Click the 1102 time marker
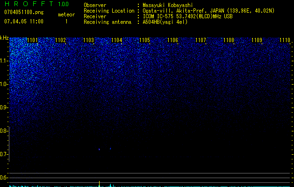Image resolution: width=294 pixels, height=187 pixels. [x=61, y=40]
